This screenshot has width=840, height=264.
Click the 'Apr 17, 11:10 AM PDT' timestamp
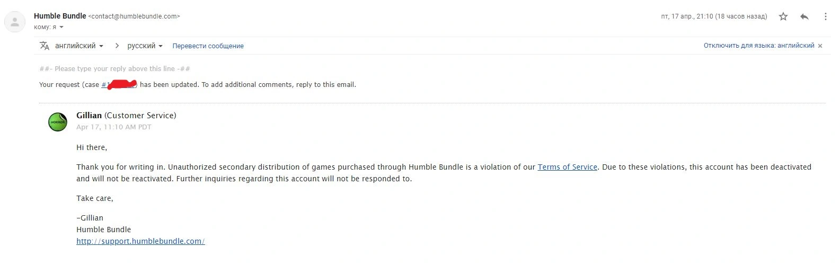[114, 127]
